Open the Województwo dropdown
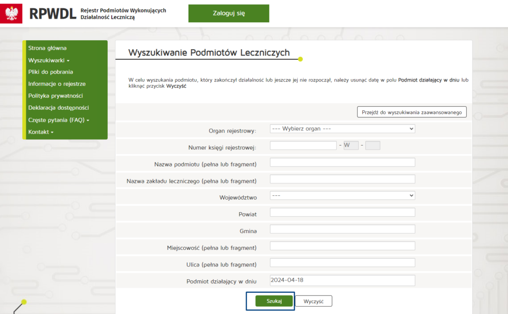The image size is (508, 314). tap(342, 196)
